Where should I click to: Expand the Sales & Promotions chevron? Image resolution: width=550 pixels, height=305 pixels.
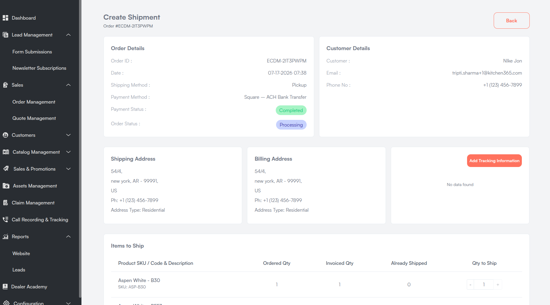(x=68, y=169)
